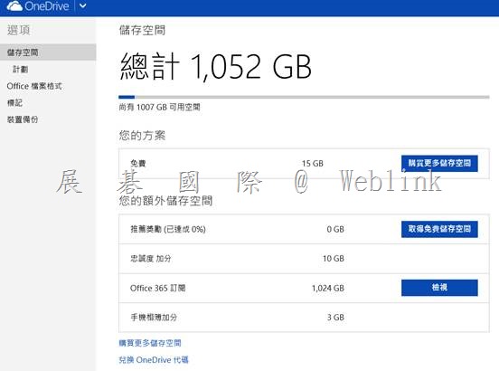Click the storage usage progress bar

coord(304,97)
